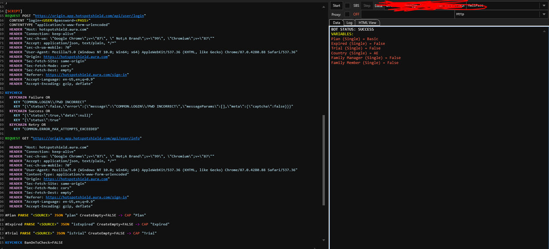Viewport: 549px width, 249px height.
Task: Click the CONTENTTYPE line in the editor
Action: 59,25
